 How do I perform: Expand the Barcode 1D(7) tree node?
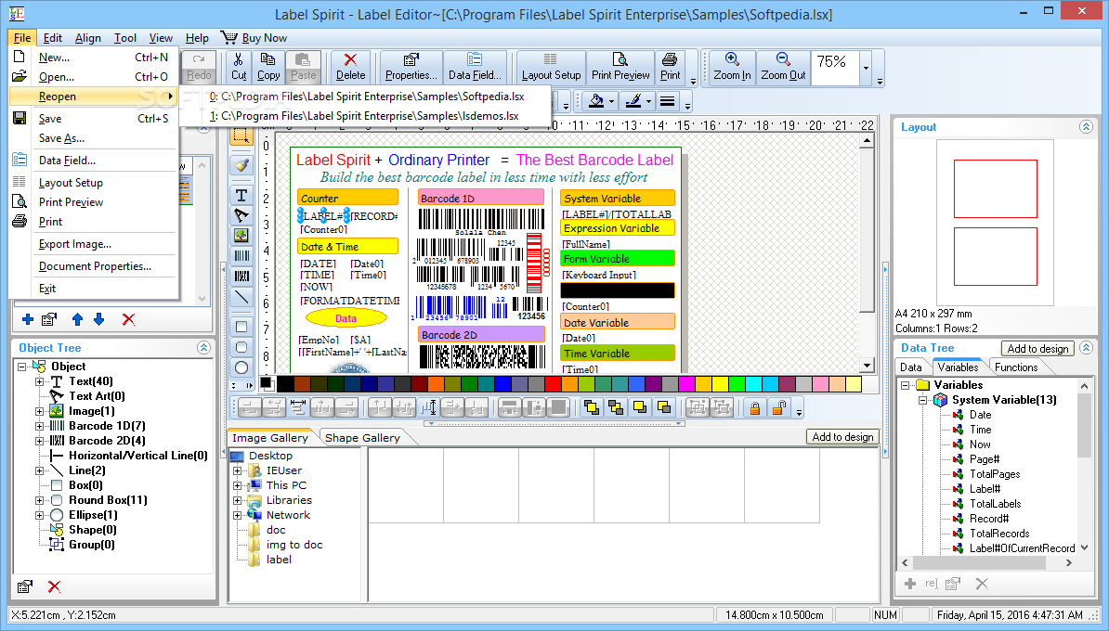coord(40,426)
